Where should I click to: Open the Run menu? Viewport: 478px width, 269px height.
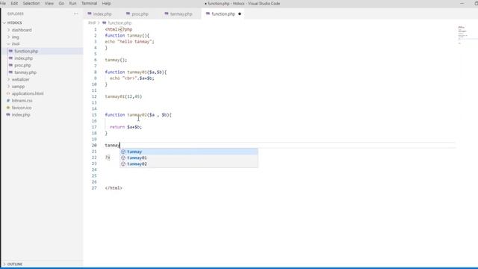pyautogui.click(x=72, y=3)
